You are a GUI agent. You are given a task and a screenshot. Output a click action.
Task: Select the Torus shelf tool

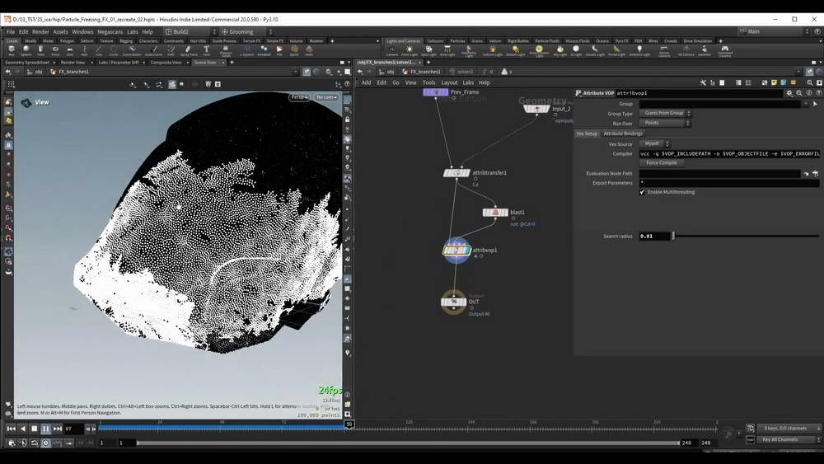(55, 50)
